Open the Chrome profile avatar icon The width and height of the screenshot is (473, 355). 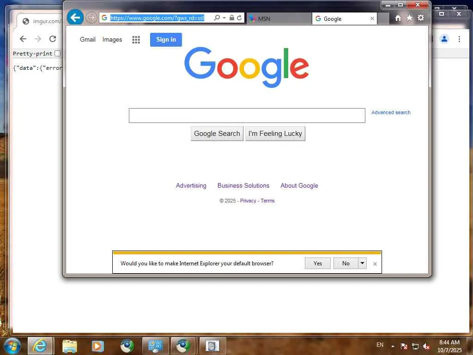(x=444, y=39)
